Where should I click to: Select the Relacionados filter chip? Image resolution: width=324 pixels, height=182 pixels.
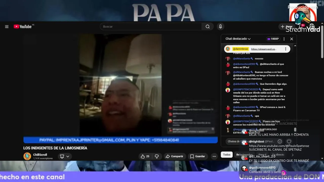pyautogui.click(x=244, y=155)
